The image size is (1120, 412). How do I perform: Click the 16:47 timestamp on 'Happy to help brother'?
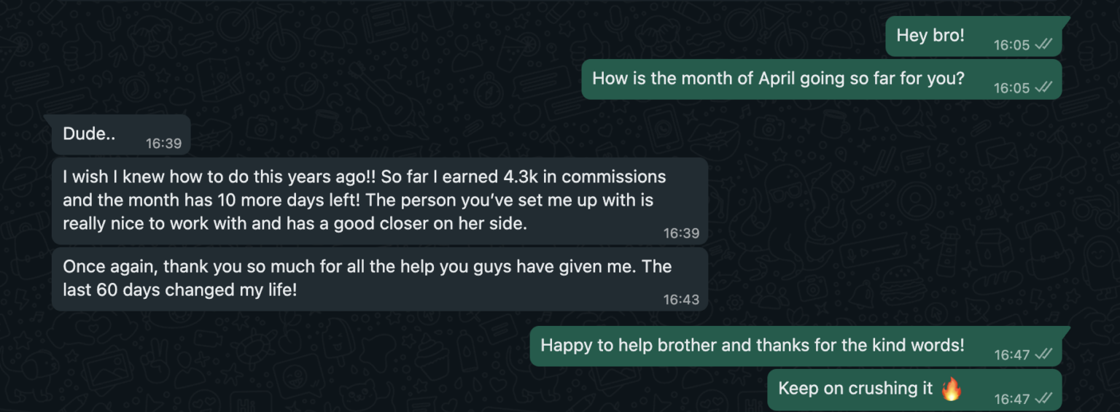[x=1011, y=355]
